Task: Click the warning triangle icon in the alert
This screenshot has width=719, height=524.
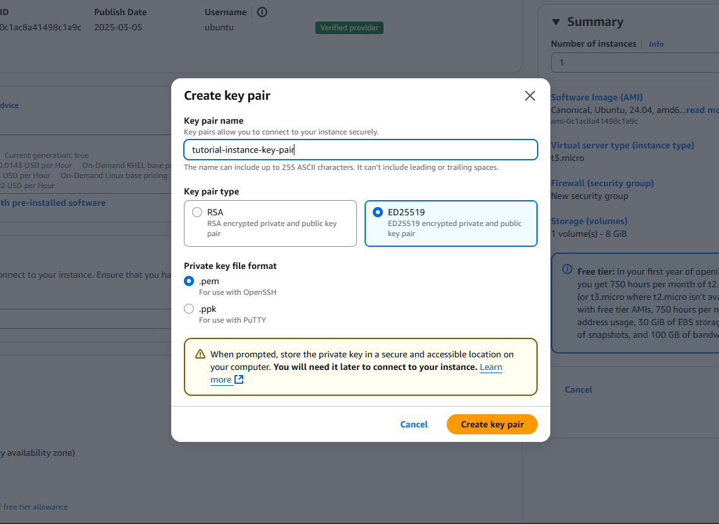Action: coord(200,354)
